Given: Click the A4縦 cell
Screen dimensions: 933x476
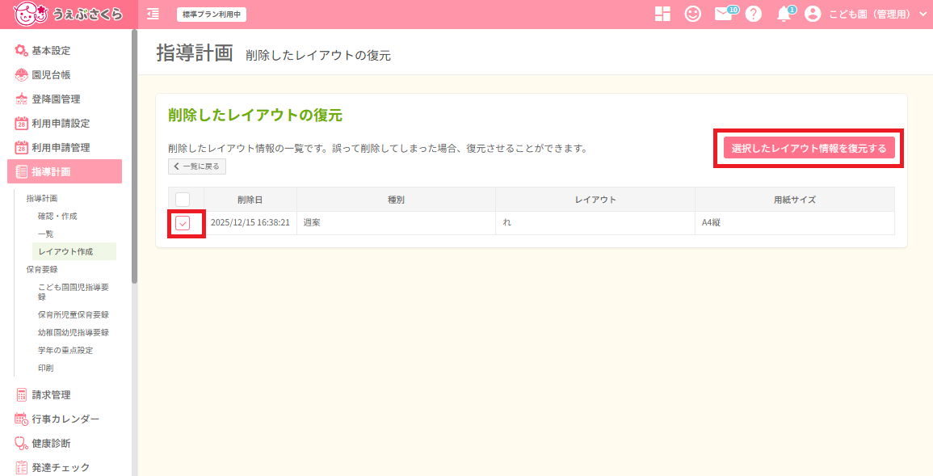Looking at the screenshot, I should tap(794, 222).
